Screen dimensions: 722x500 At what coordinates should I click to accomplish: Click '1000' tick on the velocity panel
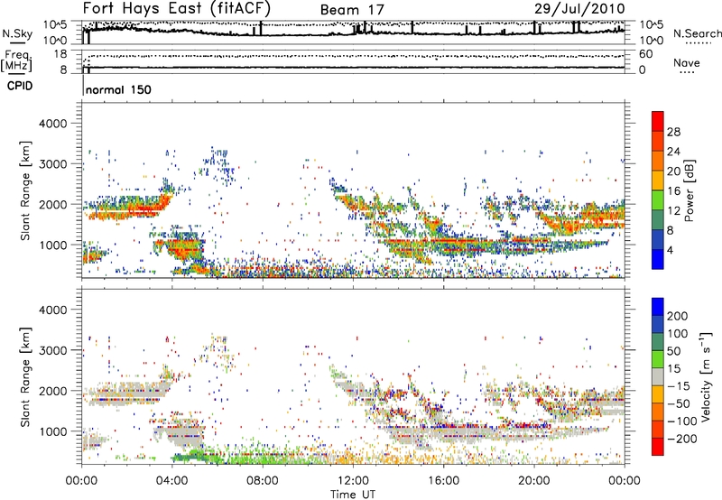[x=52, y=431]
